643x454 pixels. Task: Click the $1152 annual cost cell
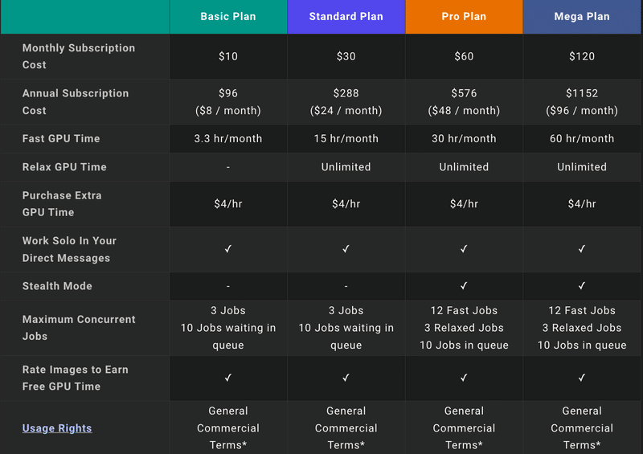point(582,102)
